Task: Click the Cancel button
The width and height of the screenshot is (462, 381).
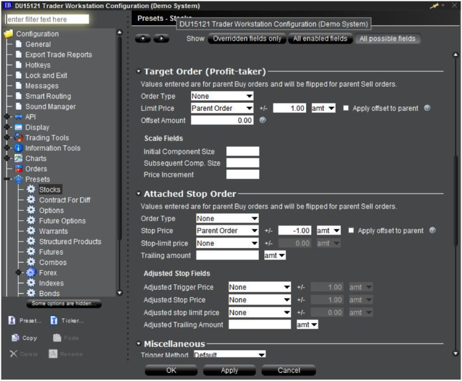Action: tap(289, 370)
